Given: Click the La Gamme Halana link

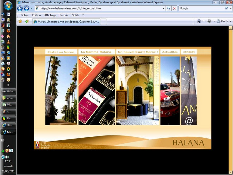Looking at the screenshot, I should click(x=96, y=52).
